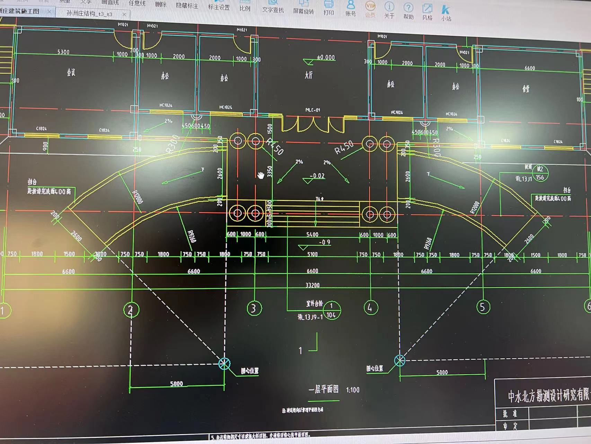591x444 pixels.
Task: Click the -0.02 elevation text
Action: pyautogui.click(x=317, y=176)
